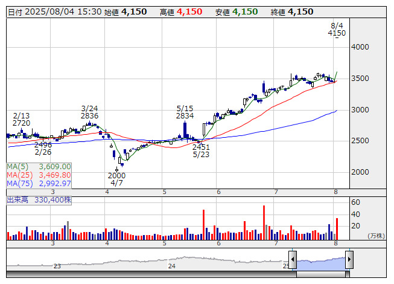Click the 安値 4,150 low price in green
This screenshot has height=284, width=394.
point(237,12)
